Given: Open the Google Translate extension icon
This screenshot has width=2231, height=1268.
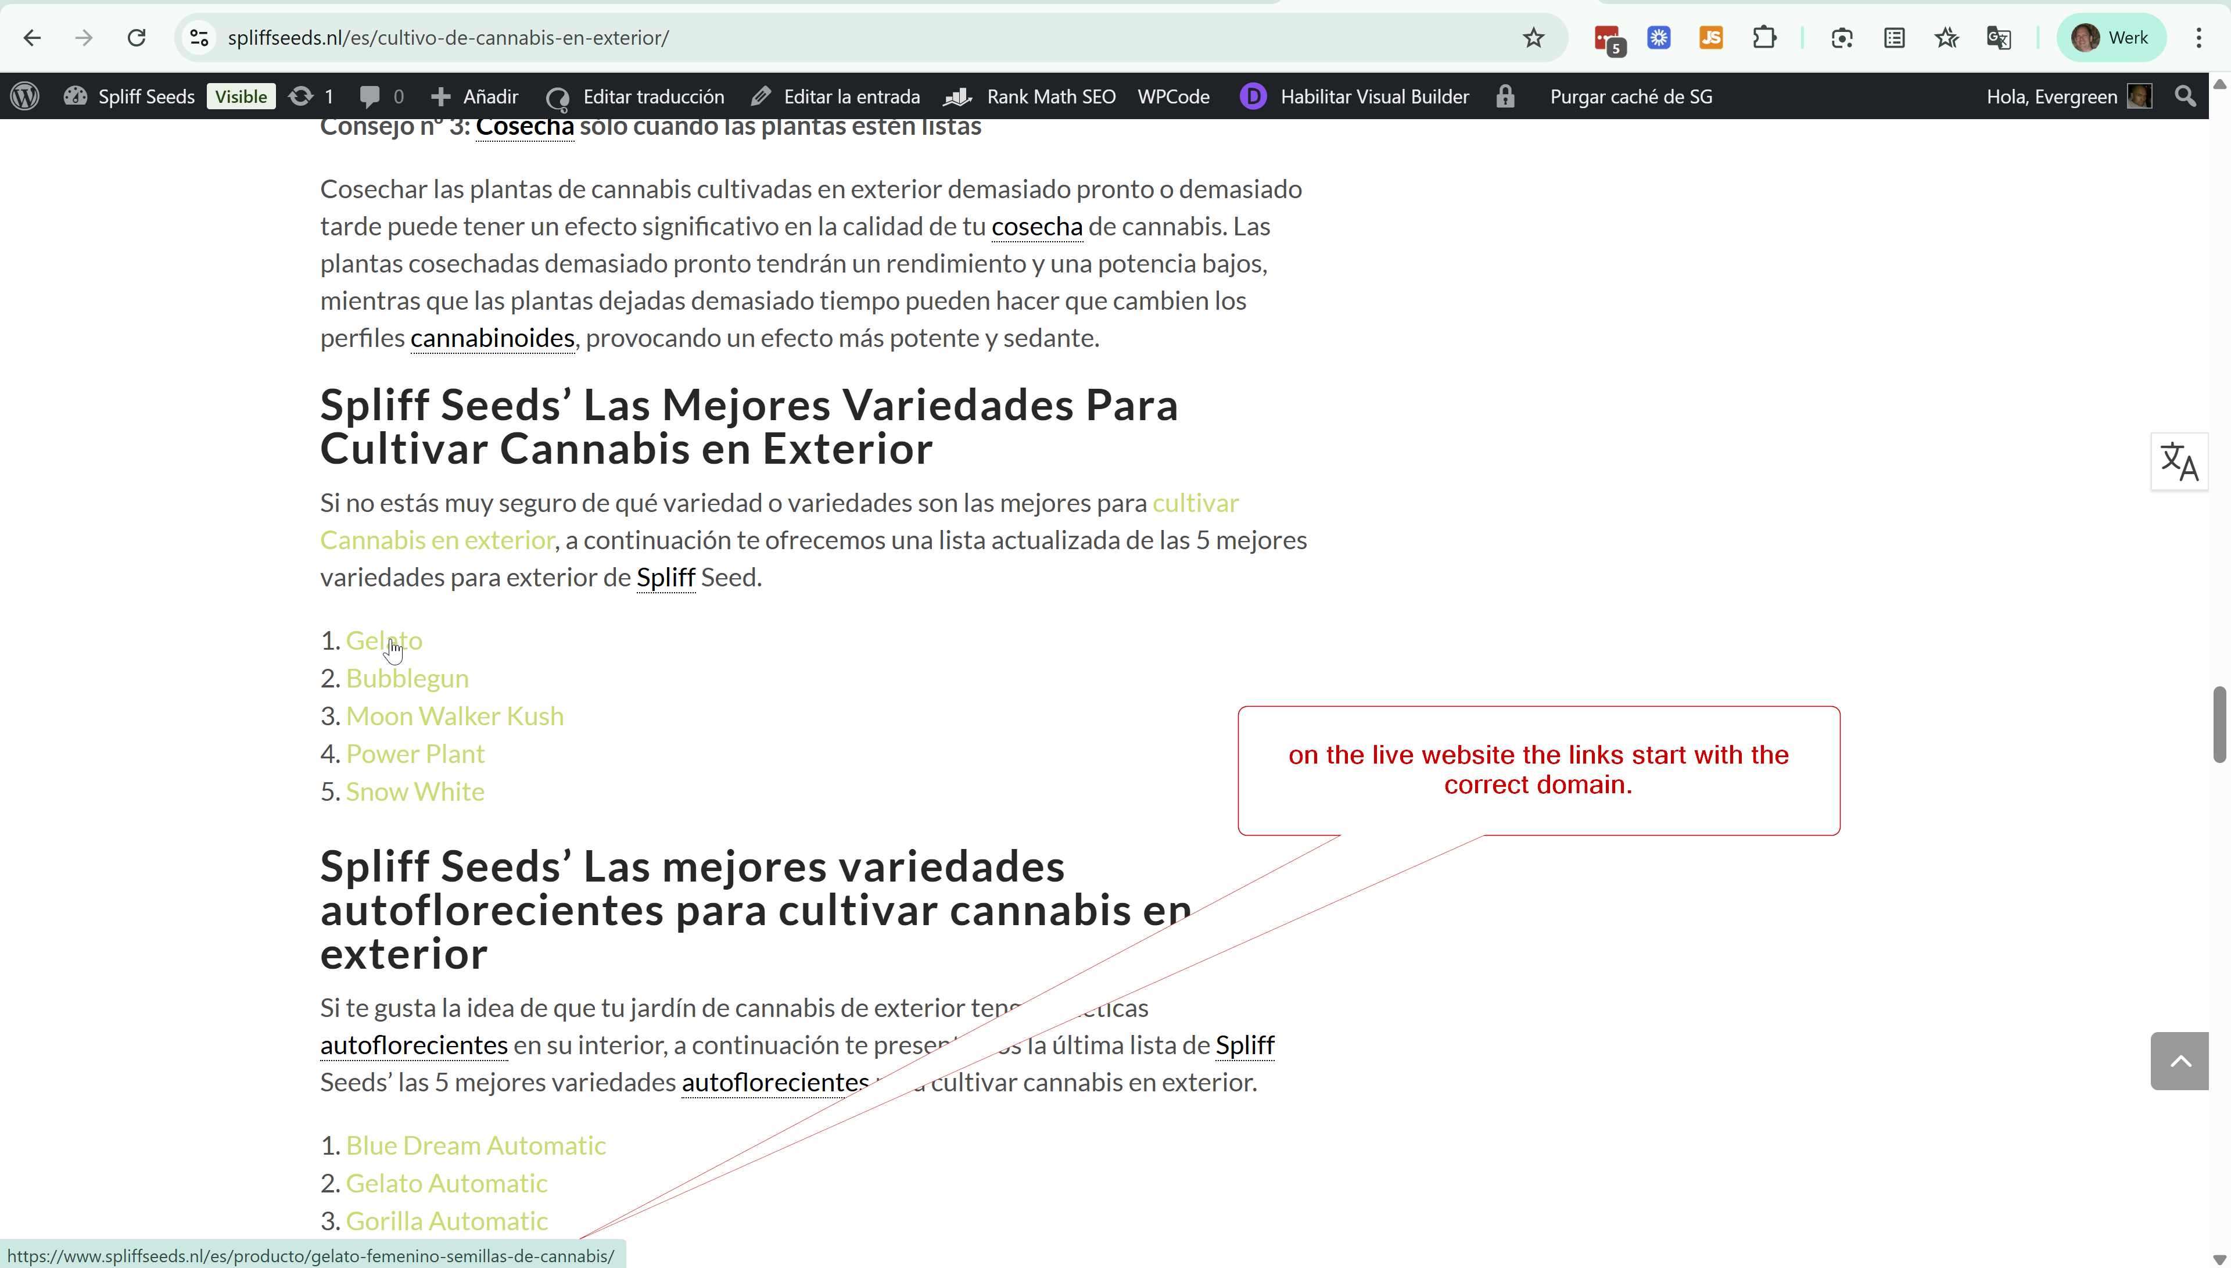Looking at the screenshot, I should pyautogui.click(x=1999, y=37).
